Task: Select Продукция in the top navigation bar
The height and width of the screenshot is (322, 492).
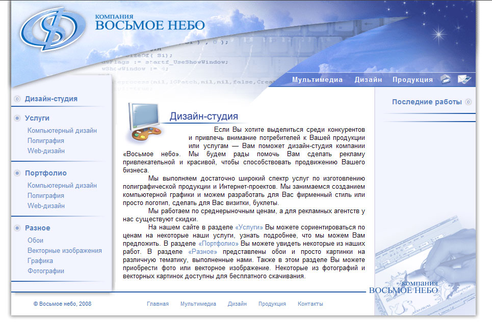Action: [412, 80]
